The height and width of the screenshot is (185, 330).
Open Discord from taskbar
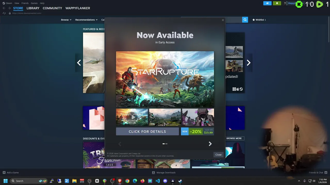click(165, 181)
